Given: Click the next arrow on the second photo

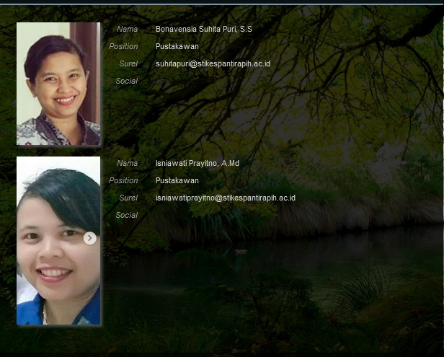Looking at the screenshot, I should (90, 238).
